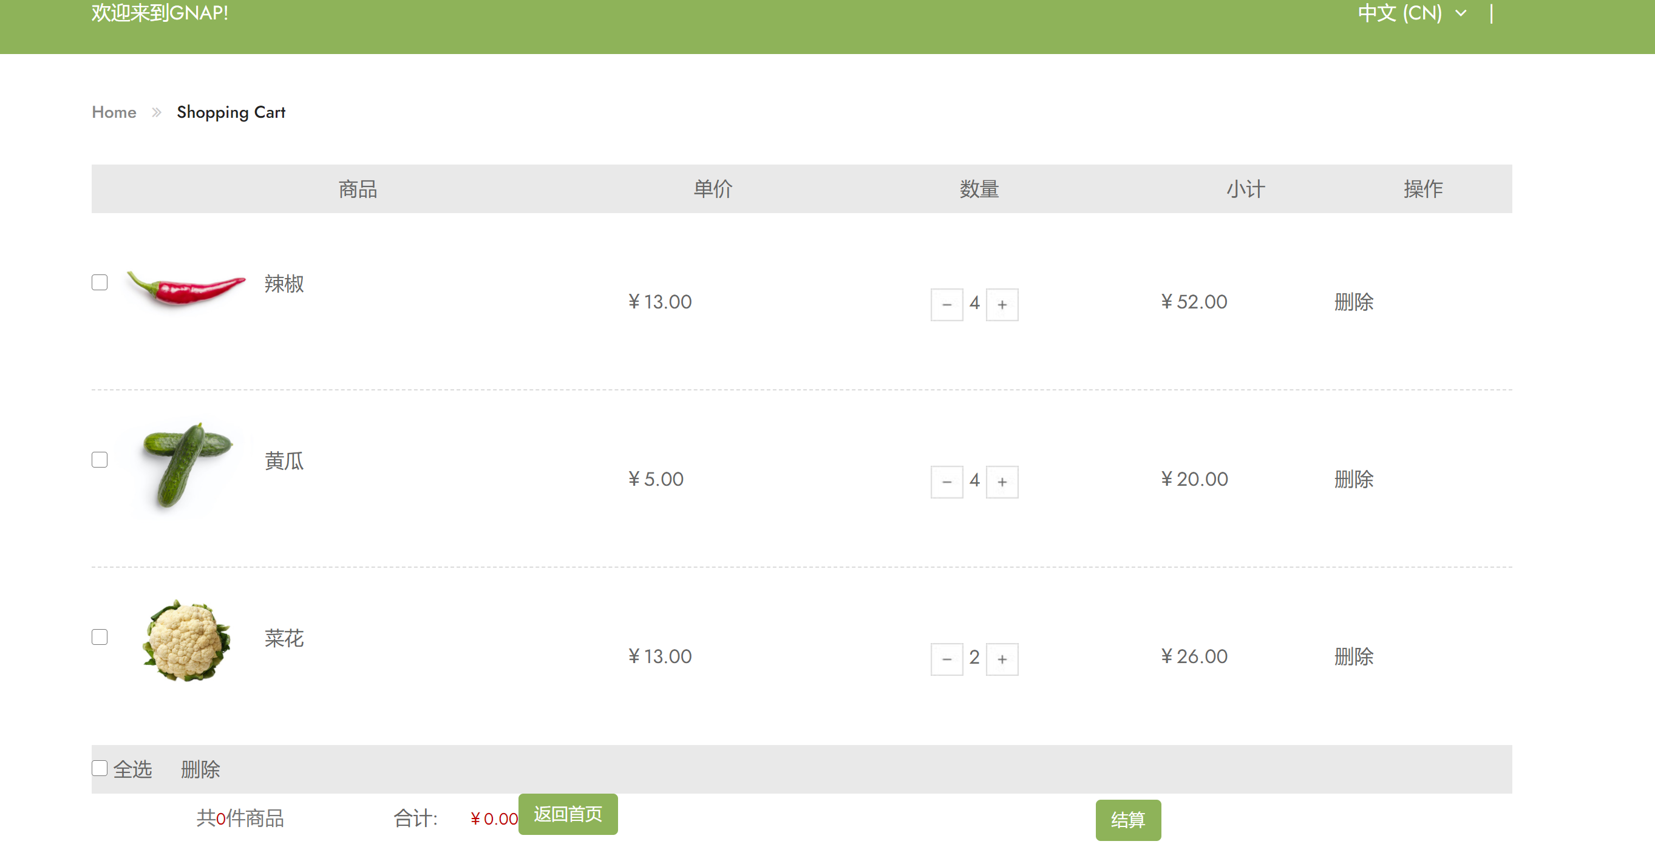The width and height of the screenshot is (1655, 858).
Task: Increase the chili pepper (辣椒) quantity with the plus button
Action: pyautogui.click(x=1002, y=305)
